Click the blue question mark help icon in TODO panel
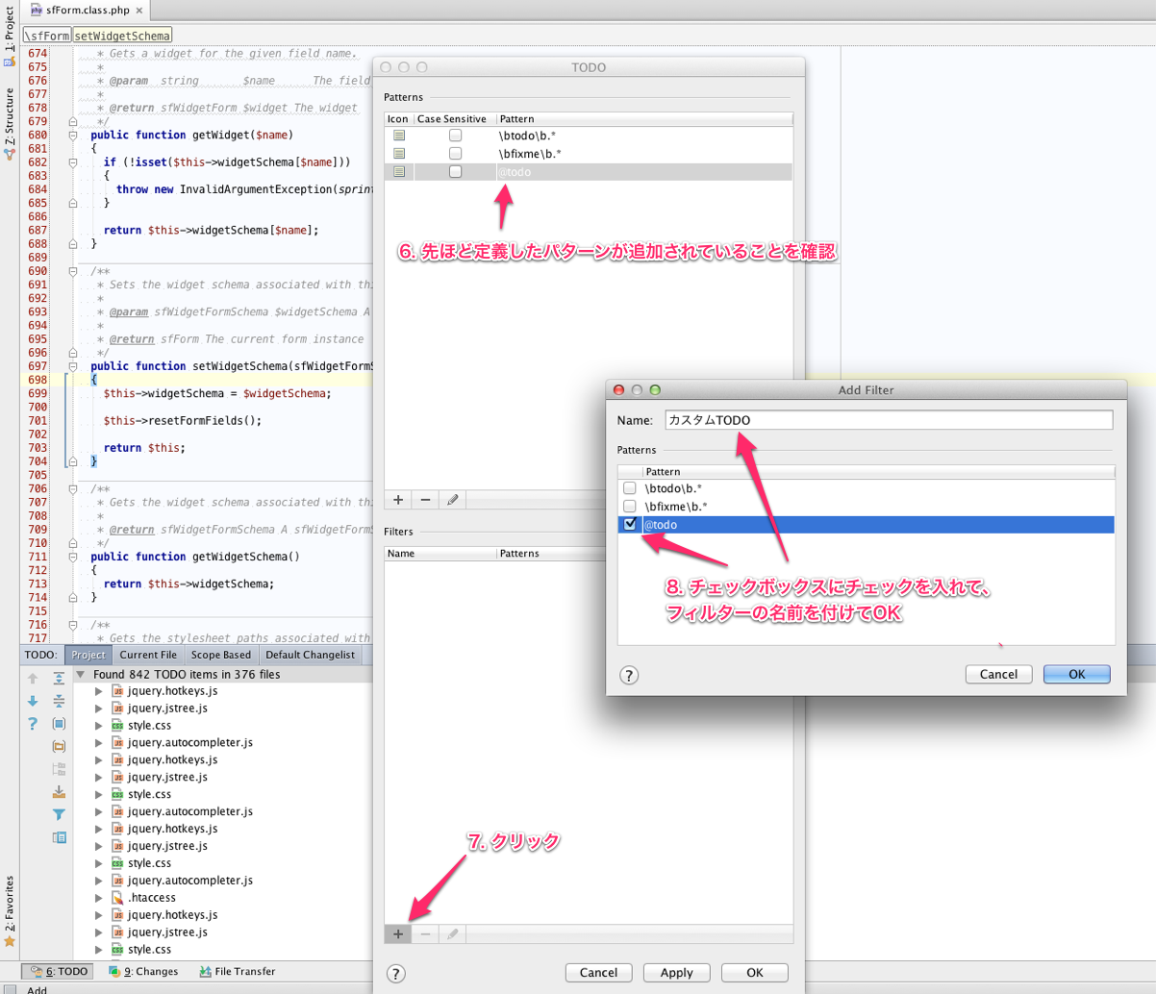Screen dimensions: 1156x994 (x=33, y=724)
